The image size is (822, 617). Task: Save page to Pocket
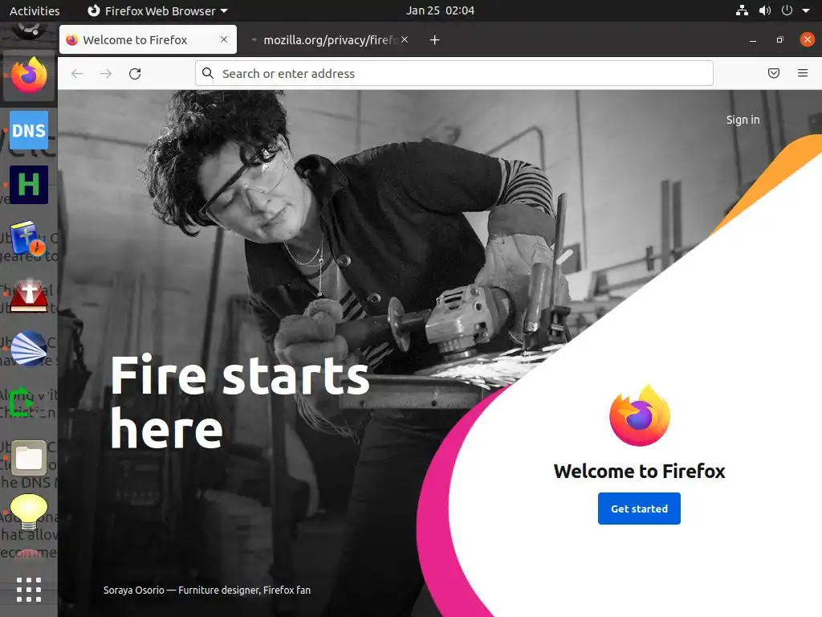click(x=773, y=73)
